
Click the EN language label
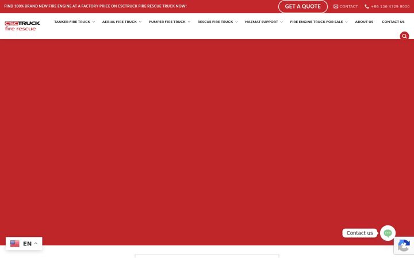[28, 244]
